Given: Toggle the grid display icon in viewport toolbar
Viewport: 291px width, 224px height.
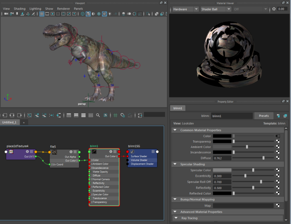Looking at the screenshot, I should click(x=42, y=14).
